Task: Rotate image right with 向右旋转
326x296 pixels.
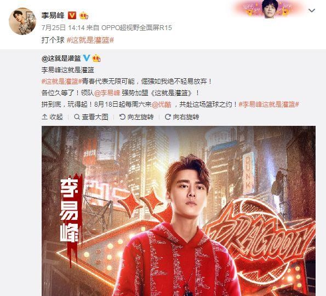Action: pyautogui.click(x=182, y=117)
